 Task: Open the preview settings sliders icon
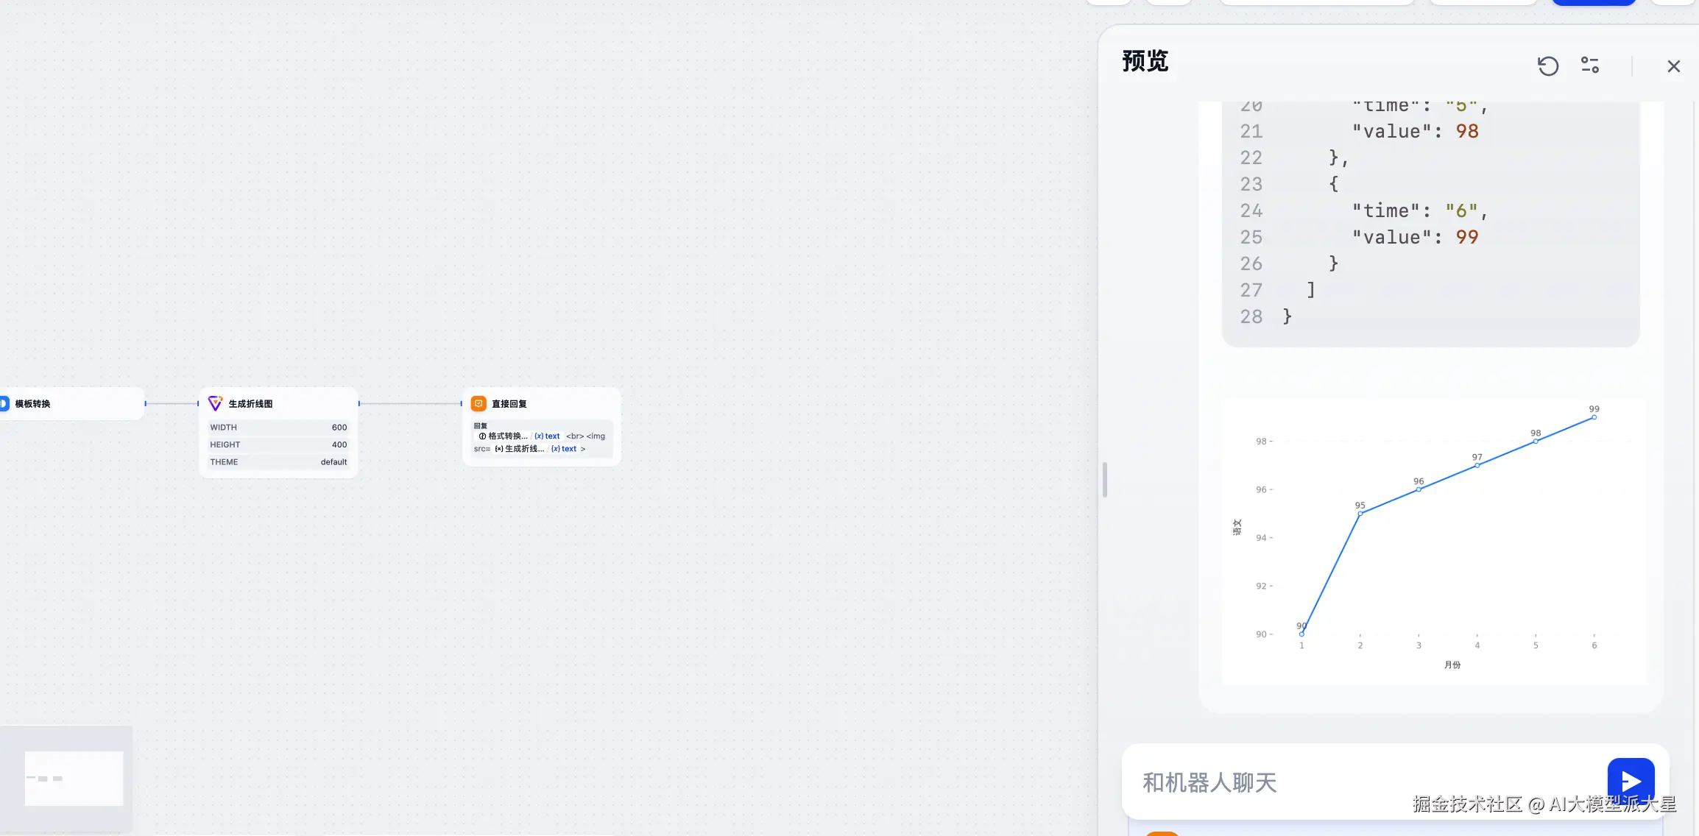click(x=1590, y=65)
